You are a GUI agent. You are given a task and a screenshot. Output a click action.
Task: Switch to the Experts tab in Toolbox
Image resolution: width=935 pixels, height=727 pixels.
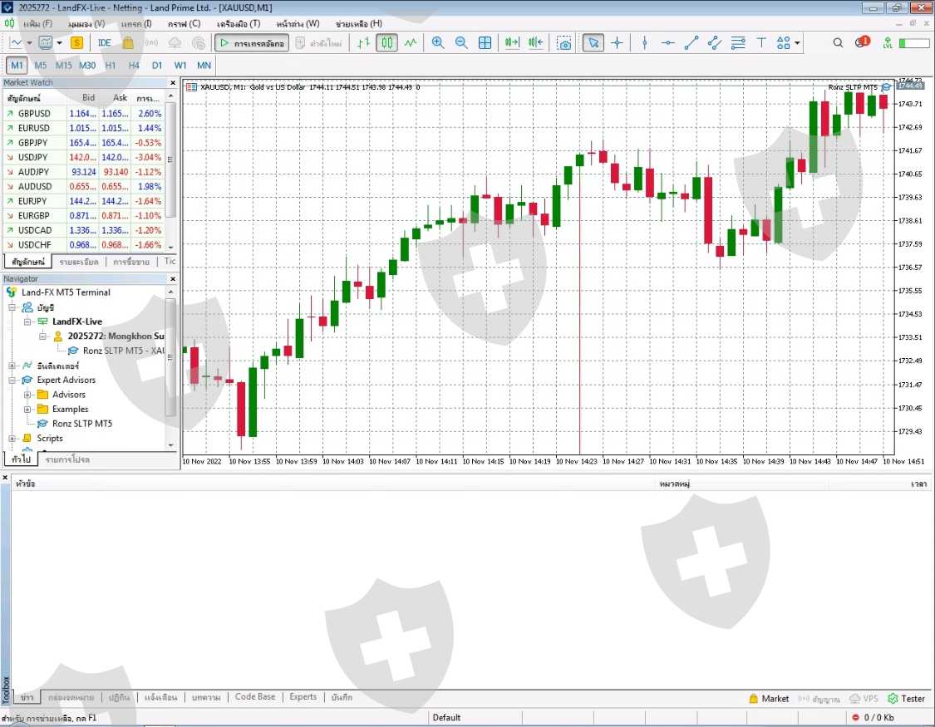coord(303,697)
